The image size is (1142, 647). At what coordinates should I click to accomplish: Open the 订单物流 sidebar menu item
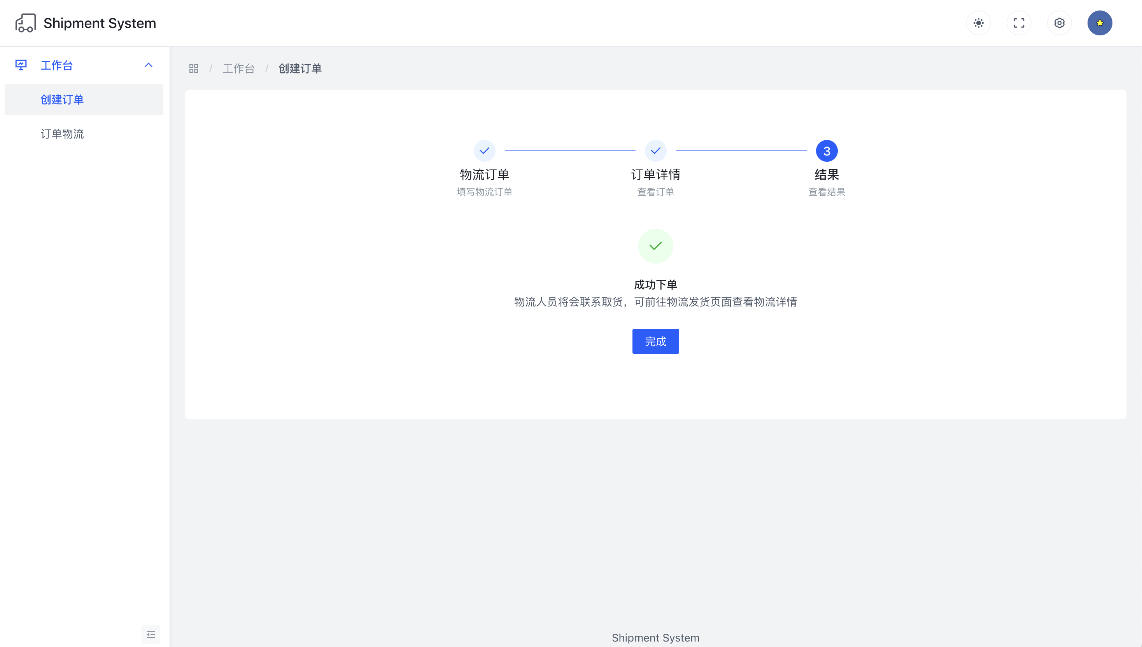coord(62,134)
